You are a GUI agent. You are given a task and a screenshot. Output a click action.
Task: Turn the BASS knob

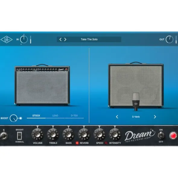[x=68, y=135]
